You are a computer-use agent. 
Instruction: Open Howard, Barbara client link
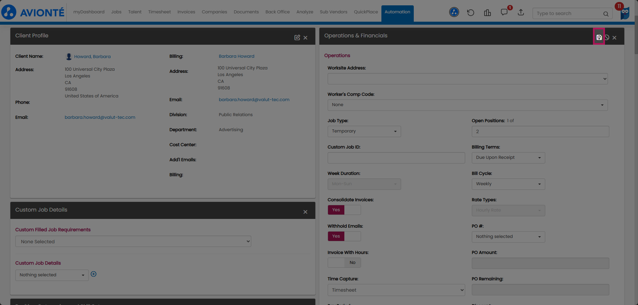[x=92, y=57]
